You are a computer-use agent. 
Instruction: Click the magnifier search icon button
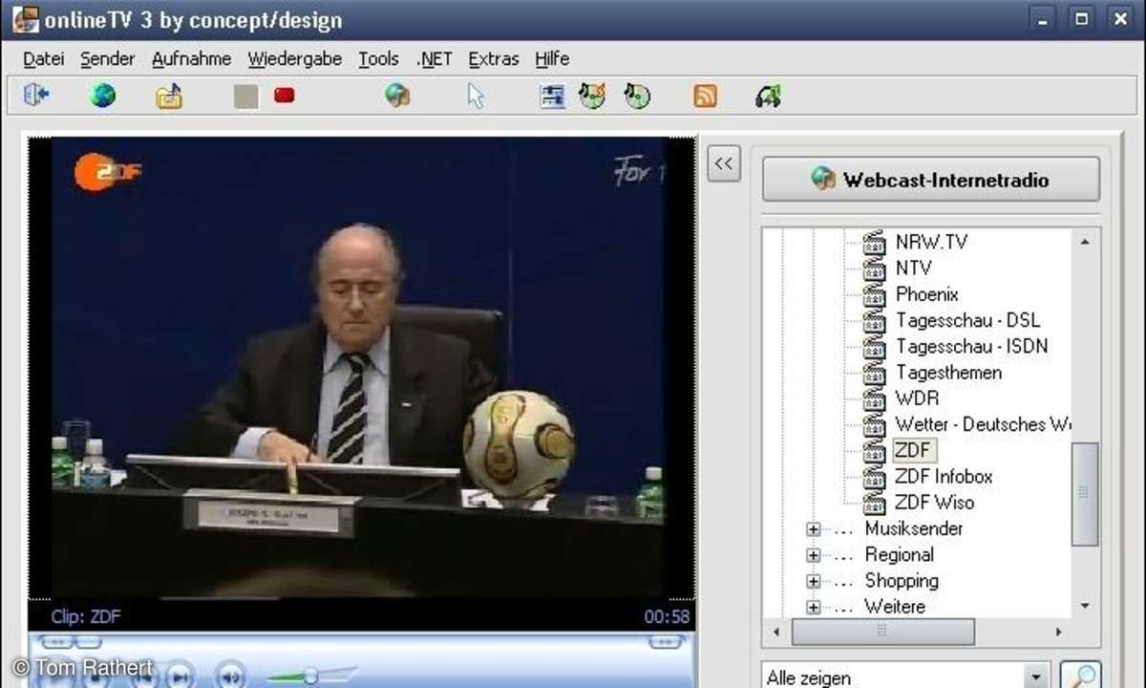click(x=1080, y=677)
